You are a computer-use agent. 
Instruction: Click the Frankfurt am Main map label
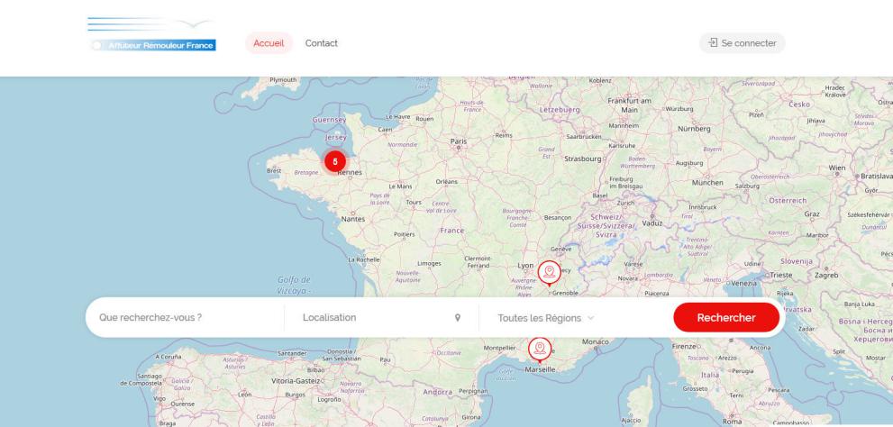point(630,104)
